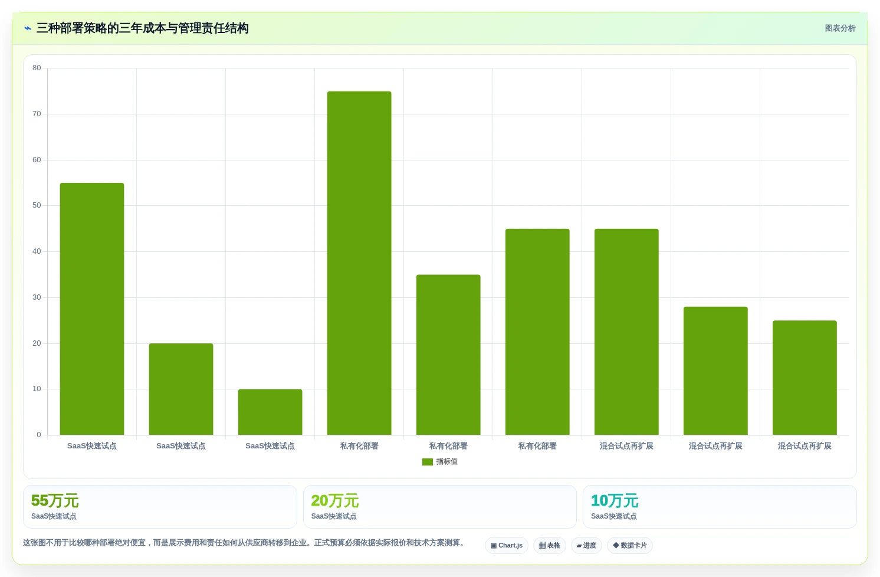880x577 pixels.
Task: Click the 10万元 data card
Action: tap(720, 507)
